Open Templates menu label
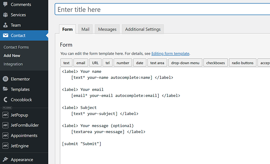The image size is (270, 164). point(20,89)
